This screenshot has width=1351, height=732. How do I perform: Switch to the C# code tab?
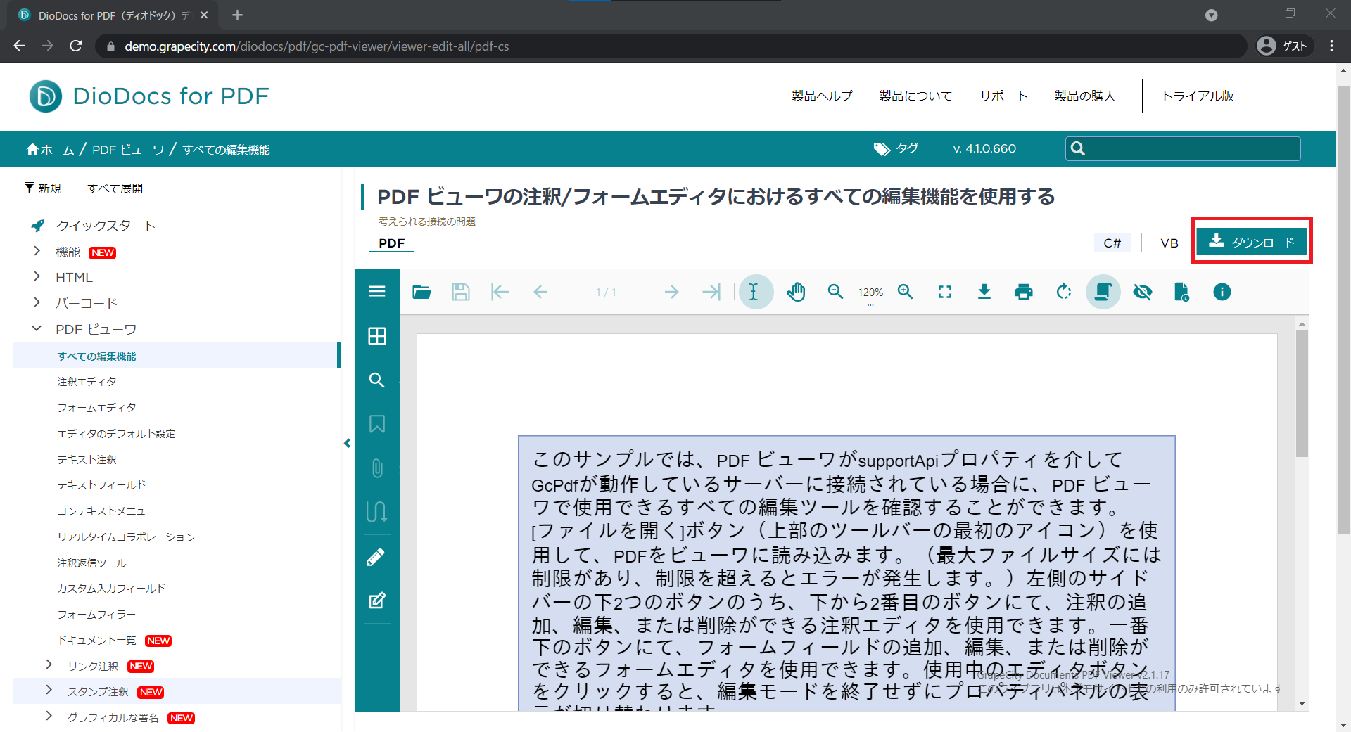[1112, 243]
